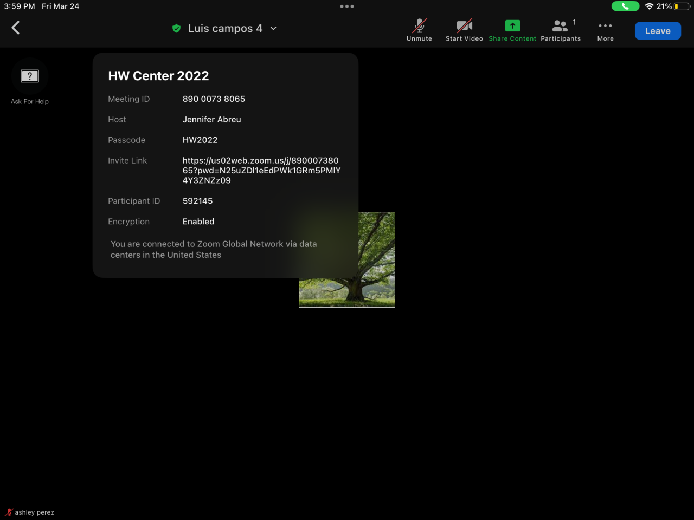Copy the Zoom invite link
Viewport: 694px width, 520px height.
(x=261, y=170)
